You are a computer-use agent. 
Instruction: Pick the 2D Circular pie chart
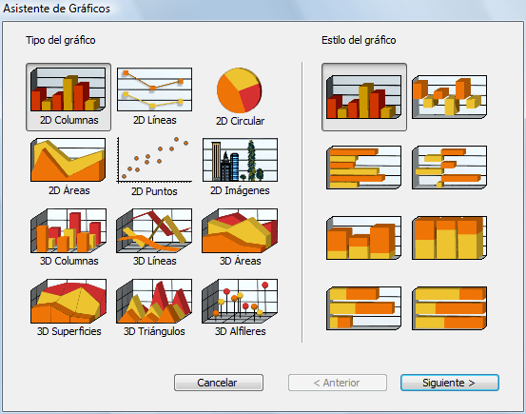point(240,97)
